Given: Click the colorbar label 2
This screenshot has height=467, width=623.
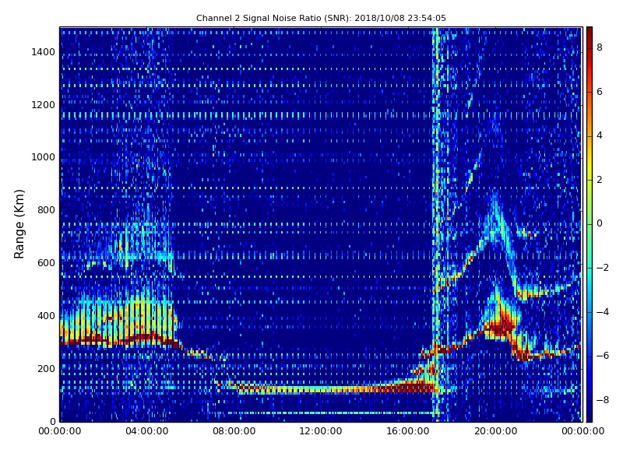Looking at the screenshot, I should coord(600,180).
